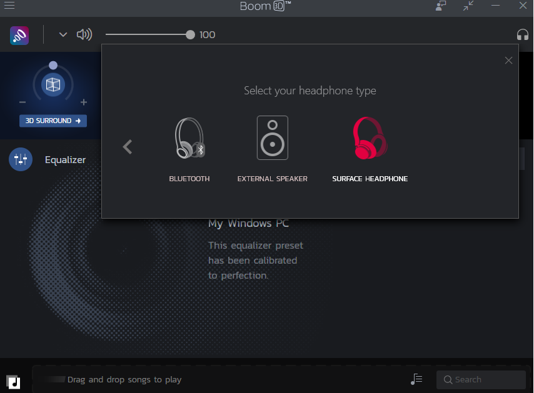
Task: Click the BLUETOOTH label
Action: coord(189,179)
